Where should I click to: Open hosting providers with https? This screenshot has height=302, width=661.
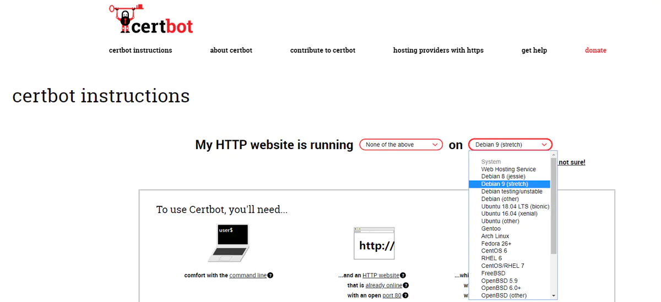pyautogui.click(x=438, y=50)
